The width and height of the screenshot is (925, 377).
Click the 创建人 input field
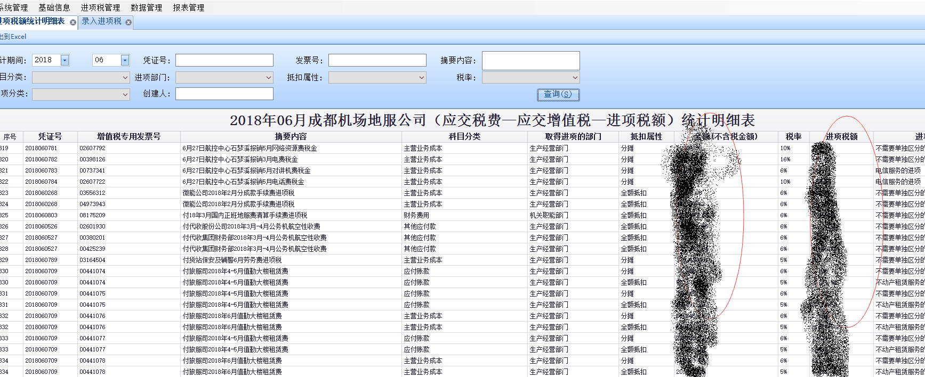pos(224,94)
